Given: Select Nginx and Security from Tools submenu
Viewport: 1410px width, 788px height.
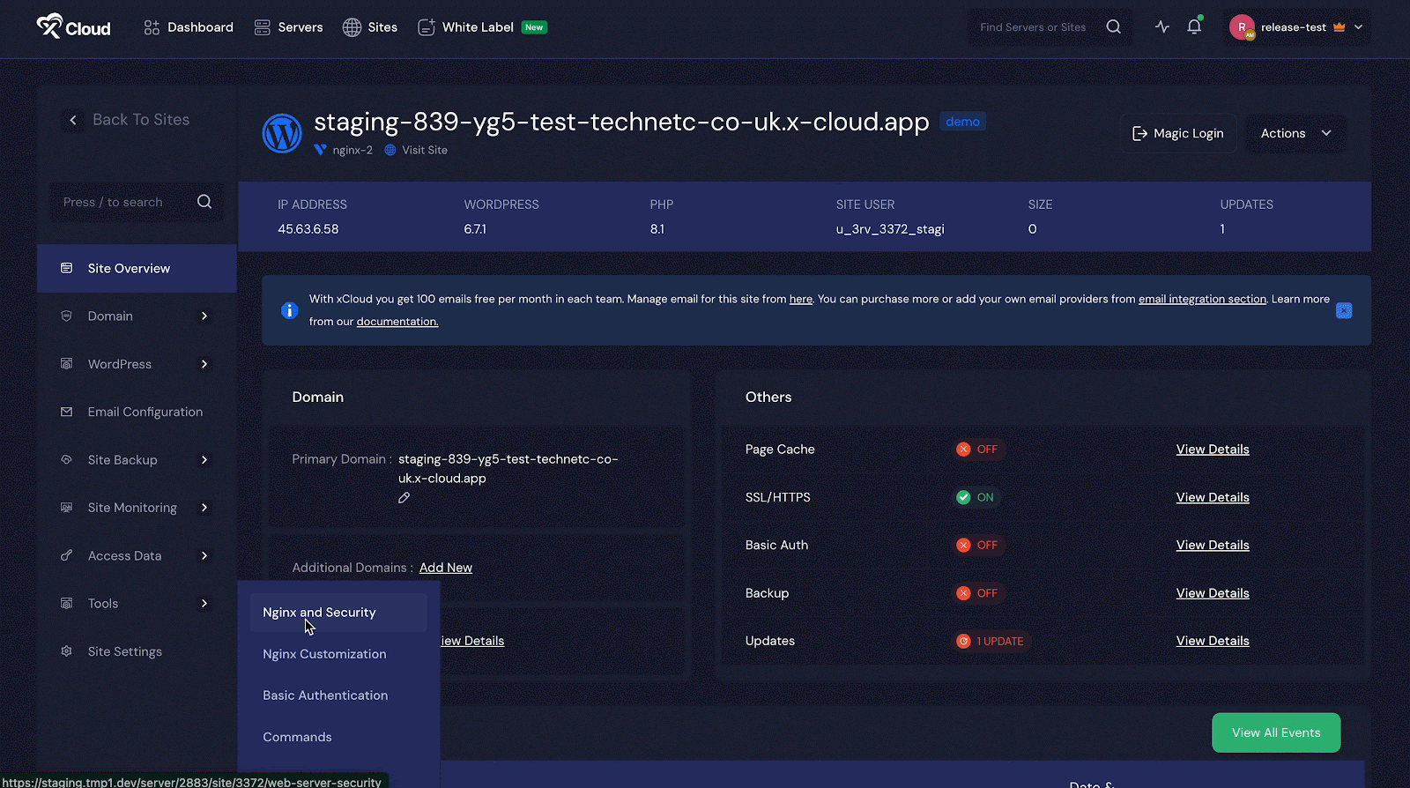Looking at the screenshot, I should tap(338, 613).
